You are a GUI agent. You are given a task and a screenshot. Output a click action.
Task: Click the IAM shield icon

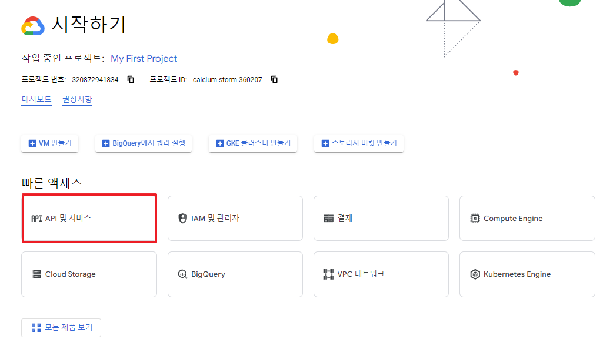[x=182, y=218]
